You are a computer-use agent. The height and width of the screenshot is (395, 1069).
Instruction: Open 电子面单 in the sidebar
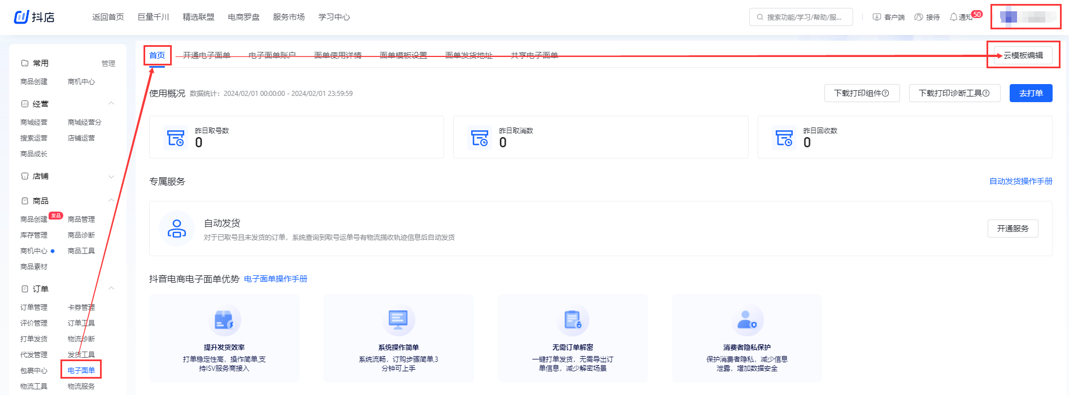(x=81, y=370)
